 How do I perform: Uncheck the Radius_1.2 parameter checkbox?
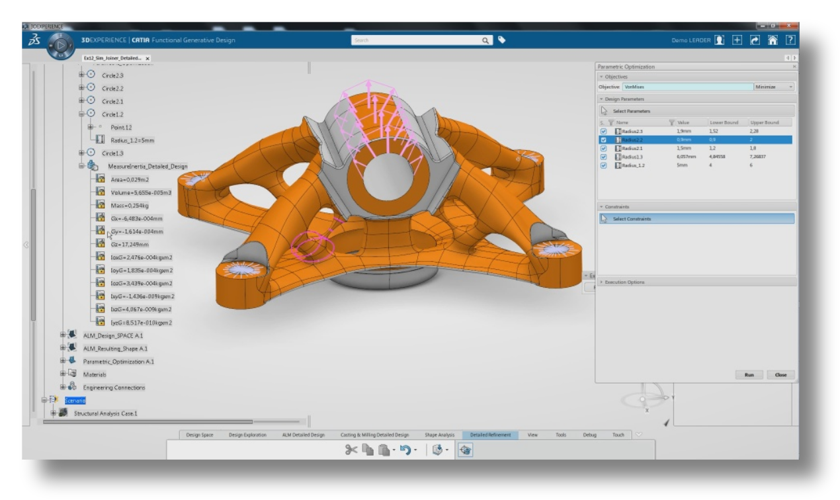coord(603,165)
